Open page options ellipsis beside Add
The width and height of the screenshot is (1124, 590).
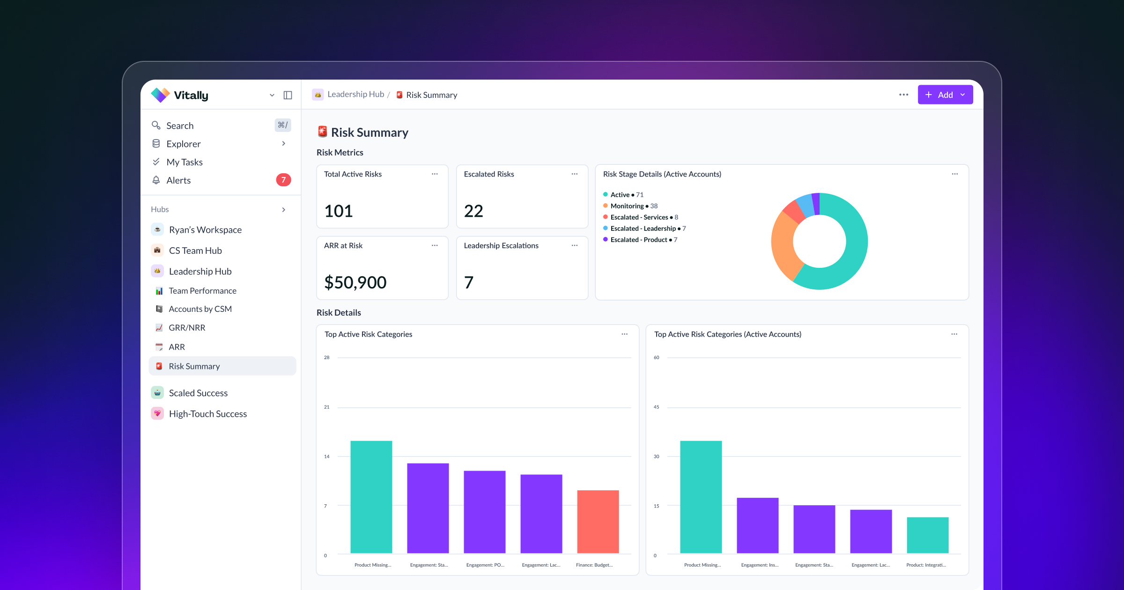click(x=903, y=95)
